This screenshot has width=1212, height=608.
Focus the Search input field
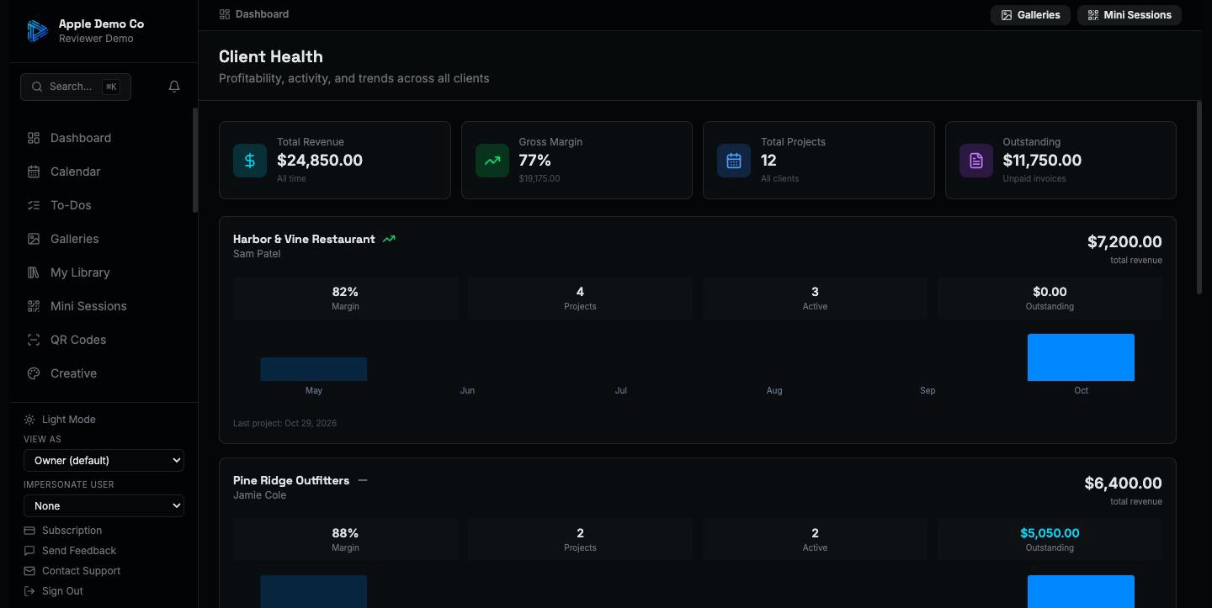pyautogui.click(x=76, y=87)
